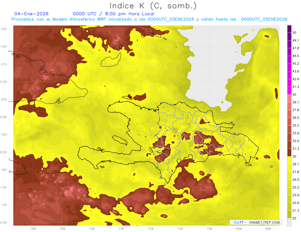This screenshot has height=232, width=301.
Task: Click the '33.9' colorbar label
Action: [296, 133]
